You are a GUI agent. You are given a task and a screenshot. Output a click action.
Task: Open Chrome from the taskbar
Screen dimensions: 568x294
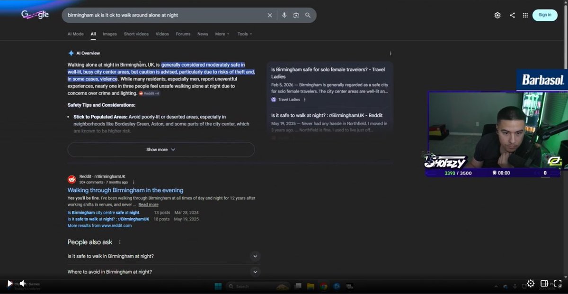click(x=324, y=286)
